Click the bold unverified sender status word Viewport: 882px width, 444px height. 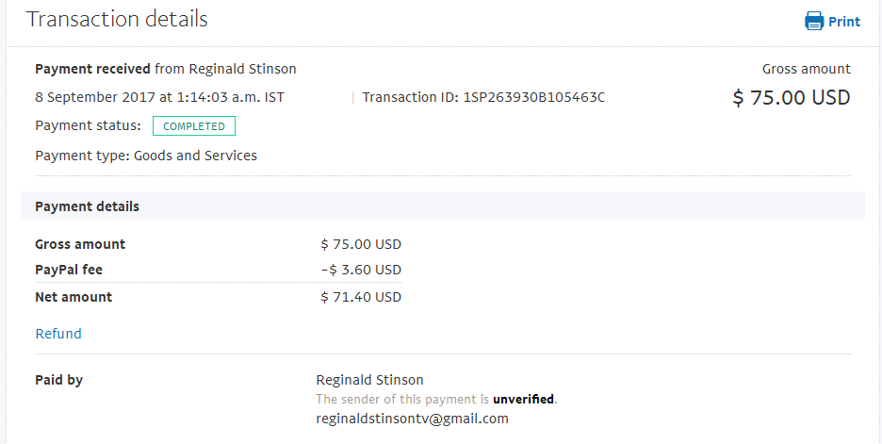(x=524, y=399)
